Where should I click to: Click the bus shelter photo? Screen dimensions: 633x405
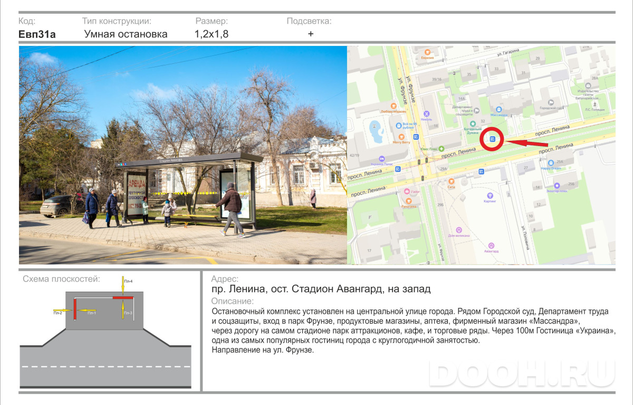pos(183,155)
